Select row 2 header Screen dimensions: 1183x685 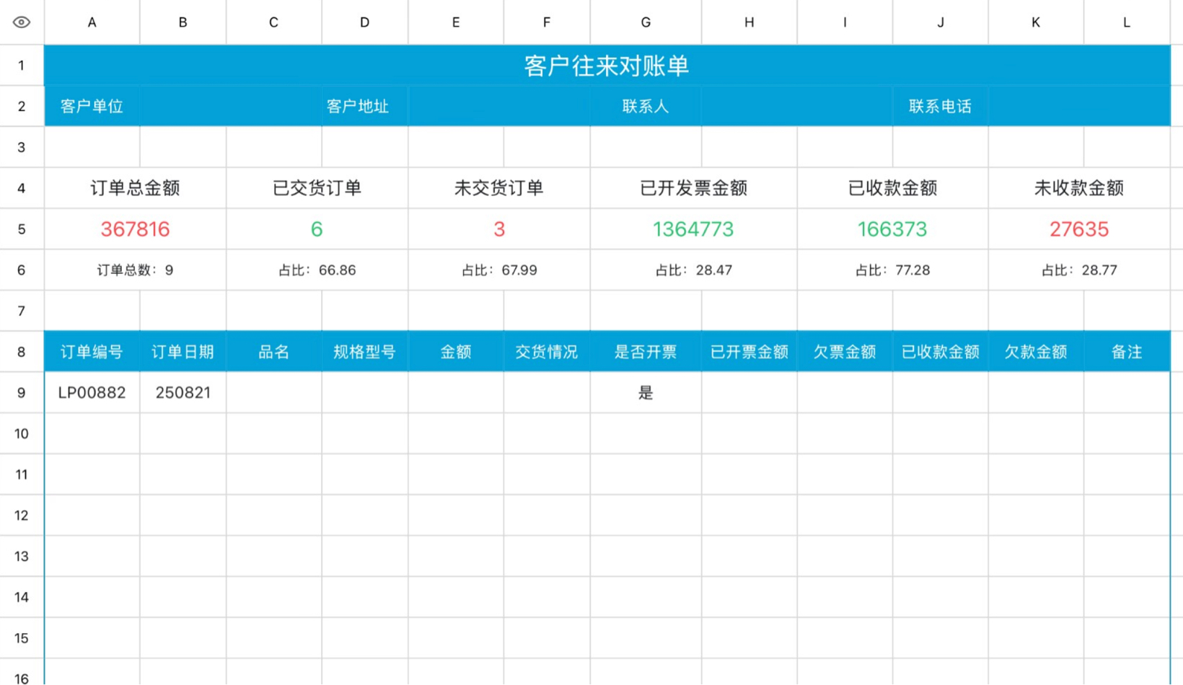(22, 107)
